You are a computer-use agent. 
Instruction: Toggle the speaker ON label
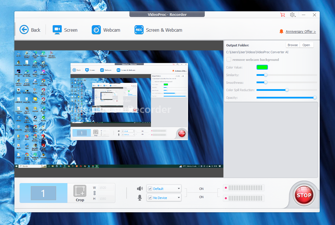pos(201,189)
